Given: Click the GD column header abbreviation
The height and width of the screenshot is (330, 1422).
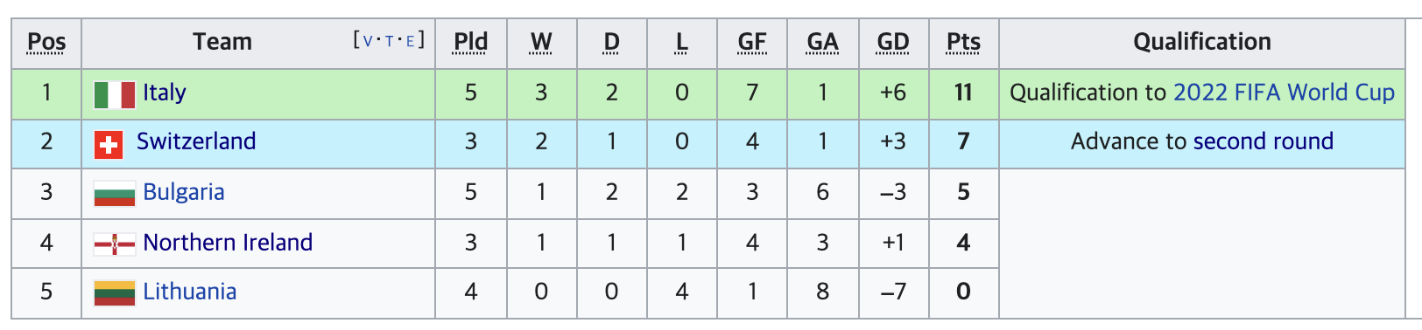Looking at the screenshot, I should pyautogui.click(x=893, y=42).
